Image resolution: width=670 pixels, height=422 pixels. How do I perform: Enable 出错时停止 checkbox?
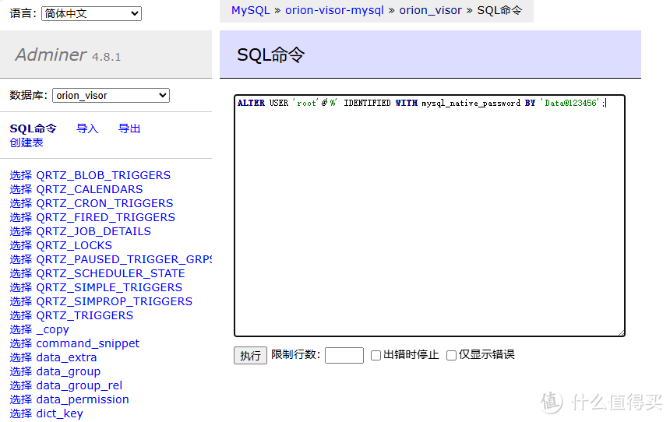pyautogui.click(x=376, y=355)
